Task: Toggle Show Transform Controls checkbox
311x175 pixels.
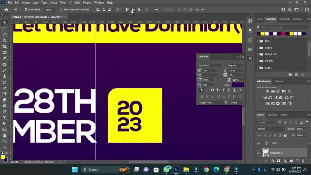Action: tap(62, 10)
